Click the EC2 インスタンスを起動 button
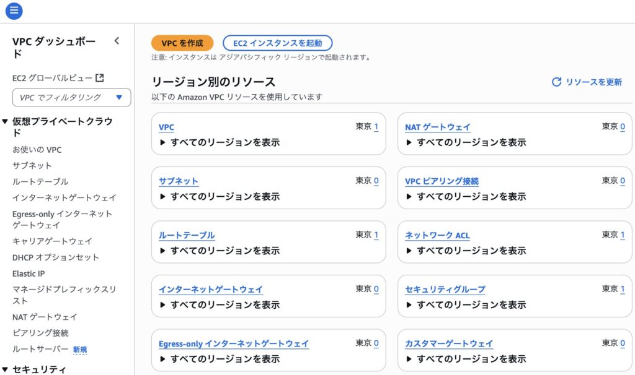 [277, 43]
